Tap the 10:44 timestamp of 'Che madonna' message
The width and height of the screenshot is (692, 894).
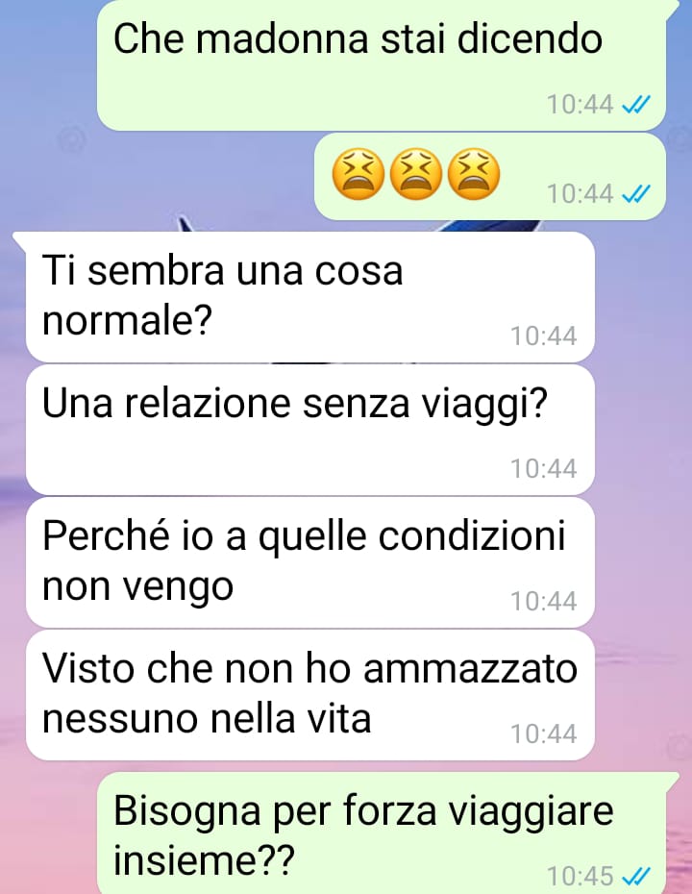[581, 105]
